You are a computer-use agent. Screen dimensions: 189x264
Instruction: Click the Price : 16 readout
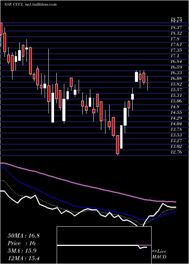click(x=22, y=243)
